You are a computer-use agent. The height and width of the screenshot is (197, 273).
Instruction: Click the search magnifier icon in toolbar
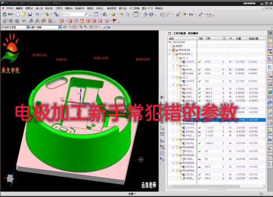86,14
